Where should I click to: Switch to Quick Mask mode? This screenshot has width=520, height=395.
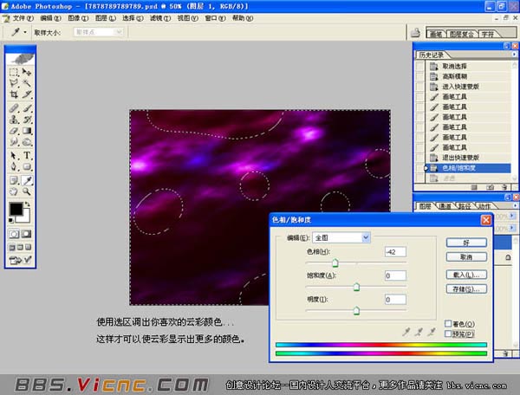coord(27,234)
